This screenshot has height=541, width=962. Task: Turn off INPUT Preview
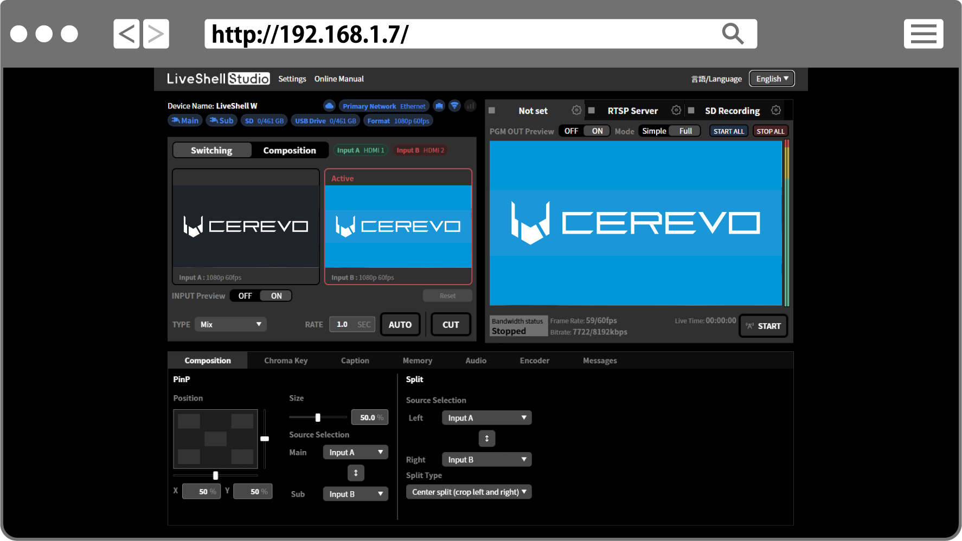click(245, 295)
